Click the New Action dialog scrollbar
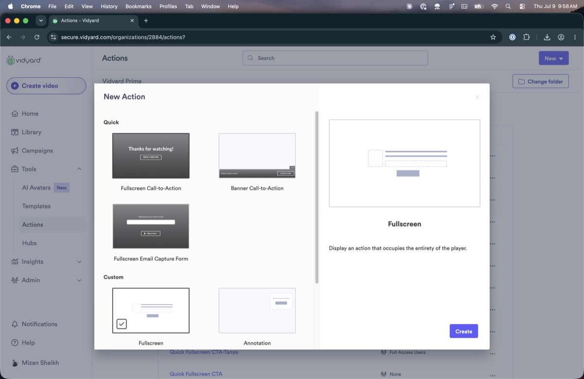 click(317, 198)
